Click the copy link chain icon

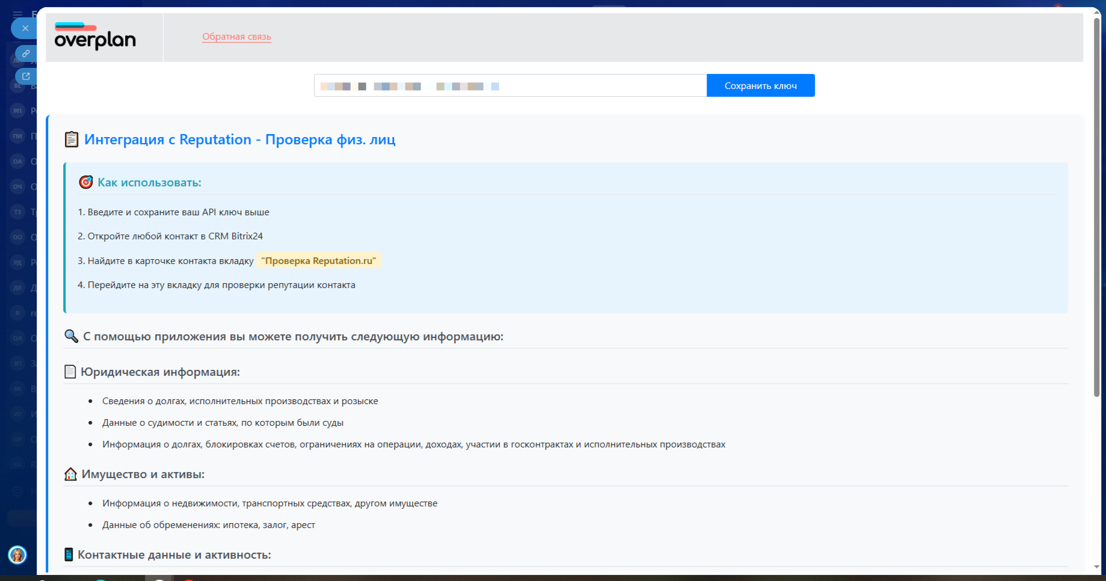click(x=26, y=54)
